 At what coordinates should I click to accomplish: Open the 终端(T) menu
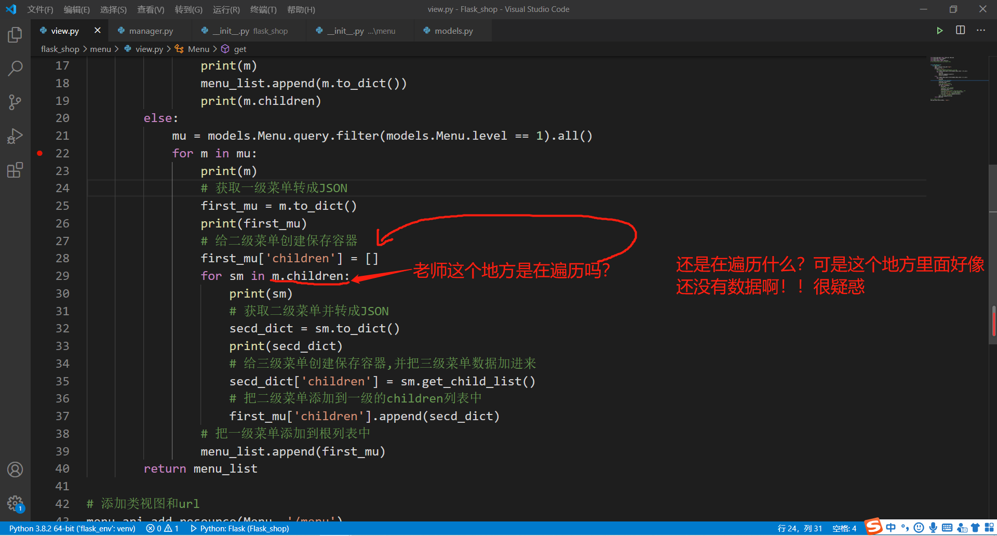click(x=263, y=9)
